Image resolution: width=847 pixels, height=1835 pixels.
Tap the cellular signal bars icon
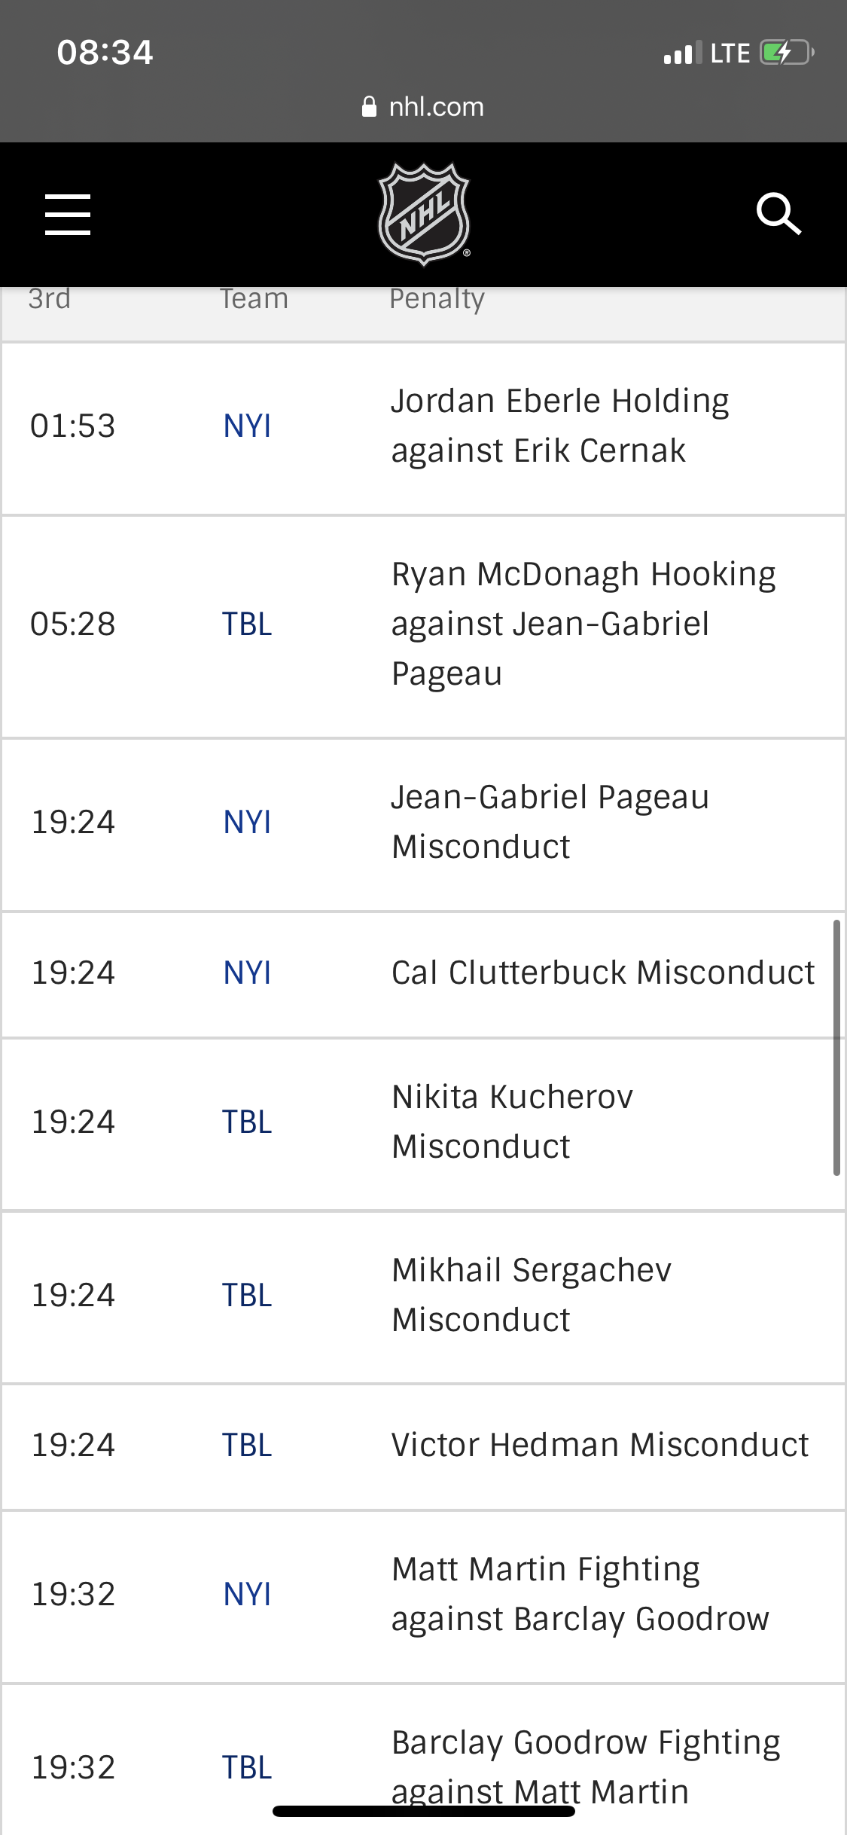(683, 53)
